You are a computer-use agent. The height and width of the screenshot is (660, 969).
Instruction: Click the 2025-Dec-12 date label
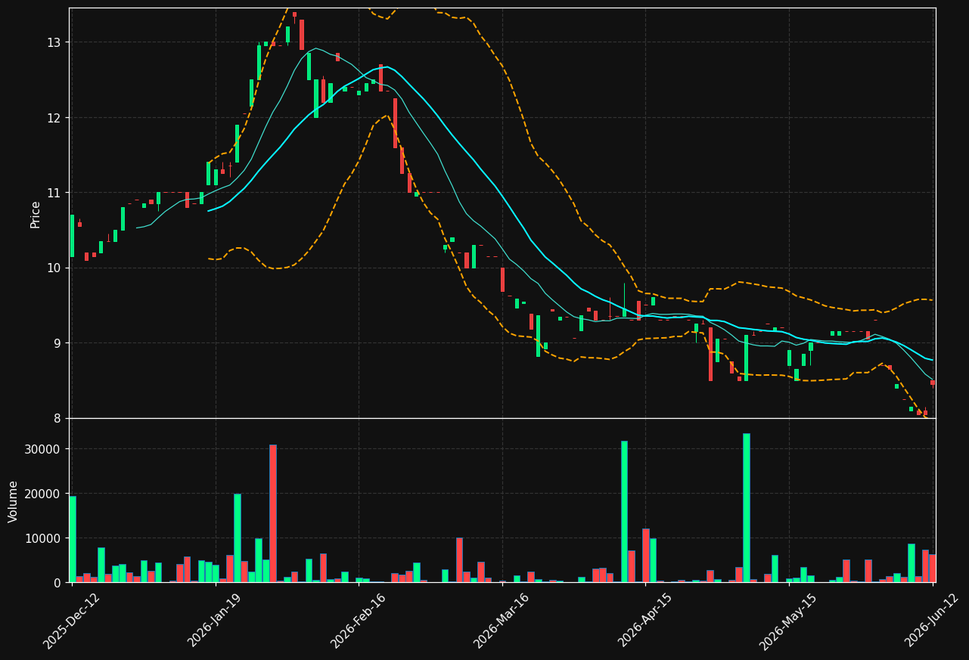72,621
